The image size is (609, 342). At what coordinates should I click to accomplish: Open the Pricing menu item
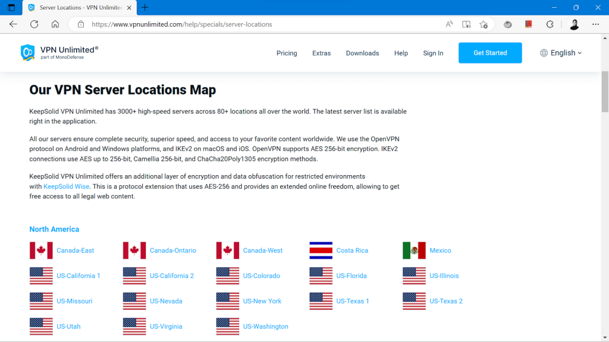coord(287,53)
